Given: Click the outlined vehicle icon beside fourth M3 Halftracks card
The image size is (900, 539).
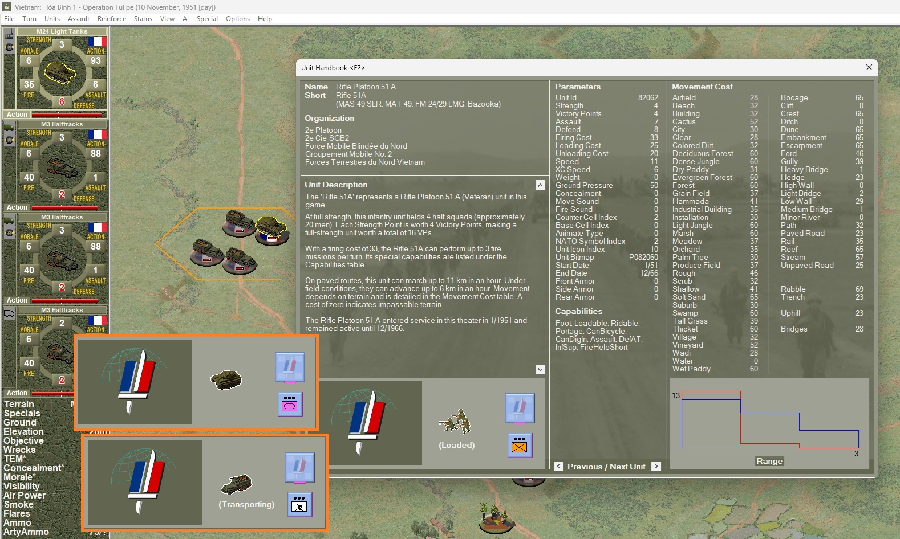Looking at the screenshot, I should [x=9, y=313].
